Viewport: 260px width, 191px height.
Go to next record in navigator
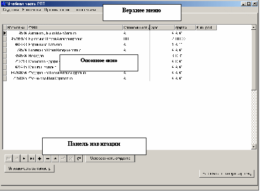24,159
